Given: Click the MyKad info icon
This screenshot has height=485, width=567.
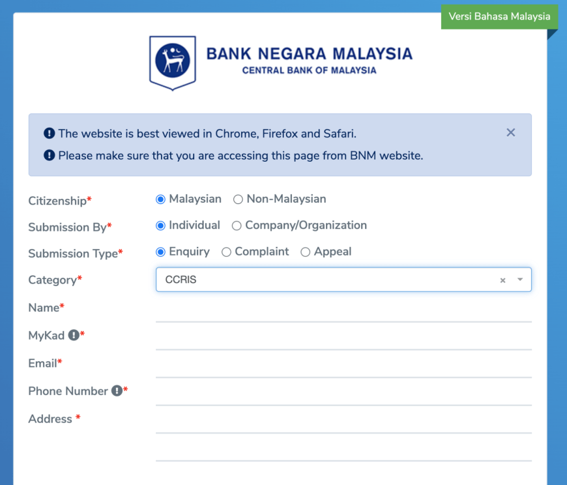Looking at the screenshot, I should pos(74,335).
